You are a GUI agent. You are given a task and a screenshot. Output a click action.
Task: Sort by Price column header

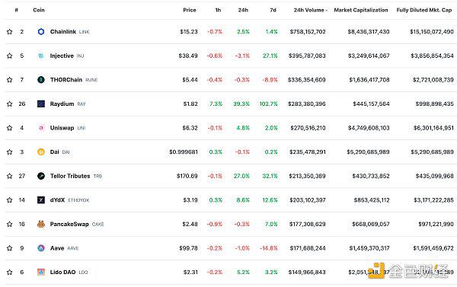coord(190,10)
